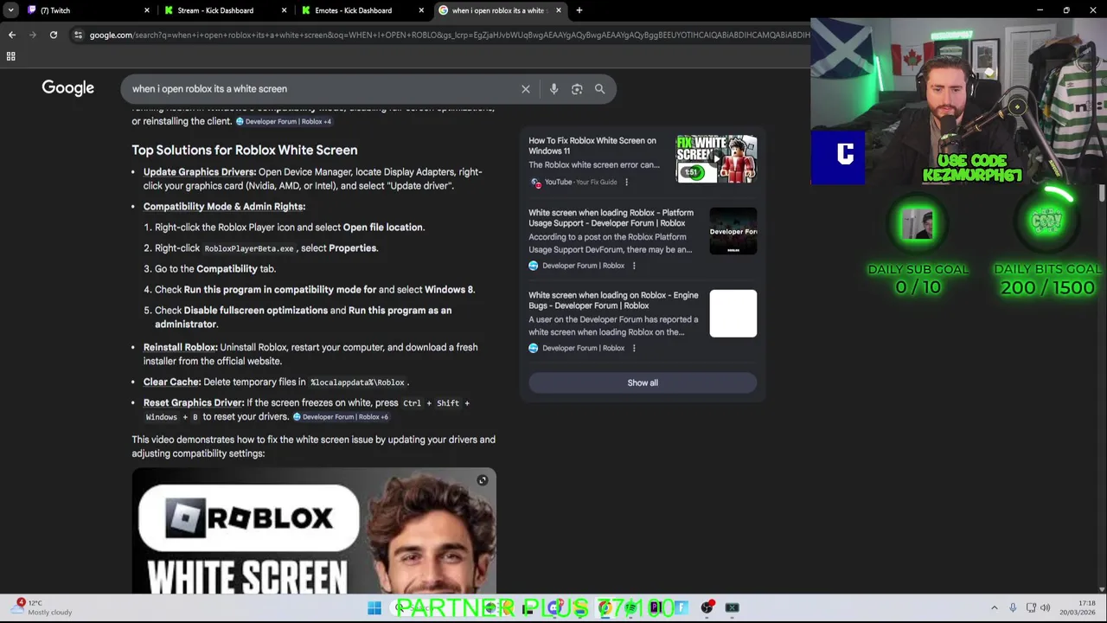This screenshot has height=623, width=1107.
Task: Open more options for Platform Usage Support result
Action: pyautogui.click(x=634, y=266)
